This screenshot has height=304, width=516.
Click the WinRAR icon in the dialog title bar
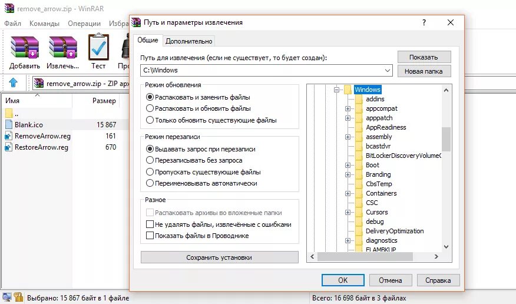(x=136, y=22)
